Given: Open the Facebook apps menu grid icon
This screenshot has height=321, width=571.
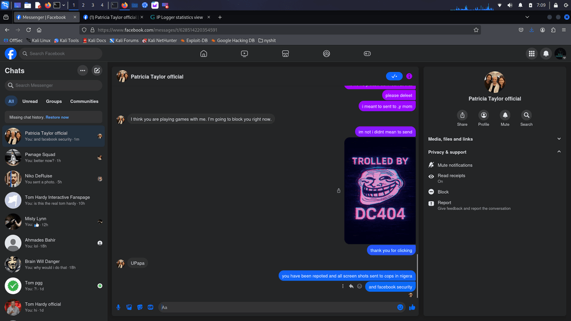Looking at the screenshot, I should (531, 54).
